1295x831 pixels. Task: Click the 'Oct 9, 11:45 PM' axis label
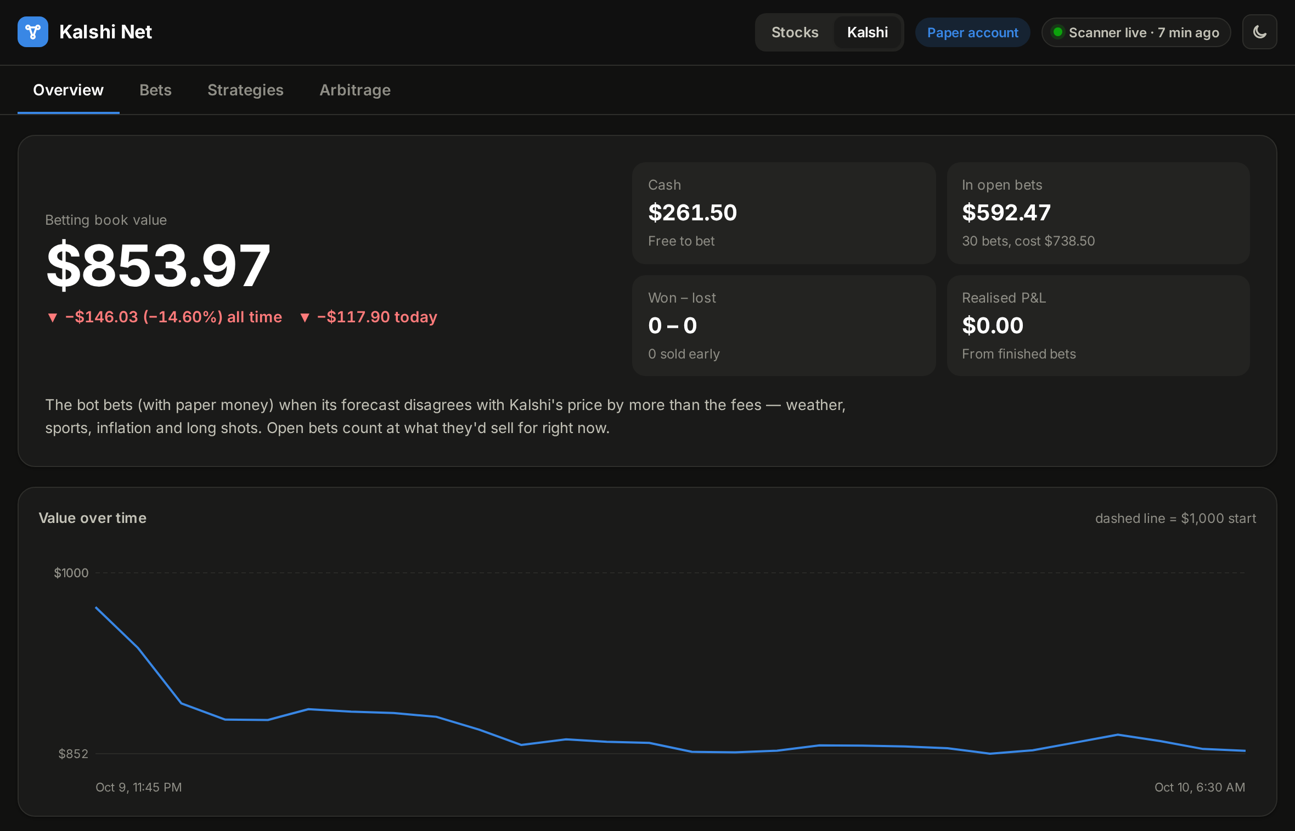pos(138,787)
